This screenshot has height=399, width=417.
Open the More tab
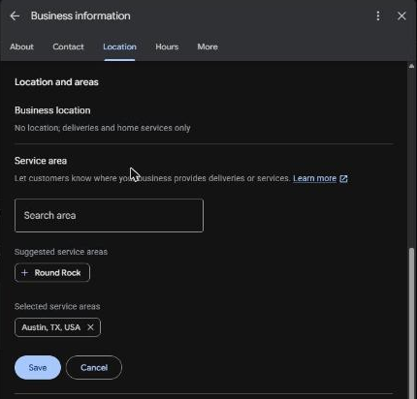(208, 46)
